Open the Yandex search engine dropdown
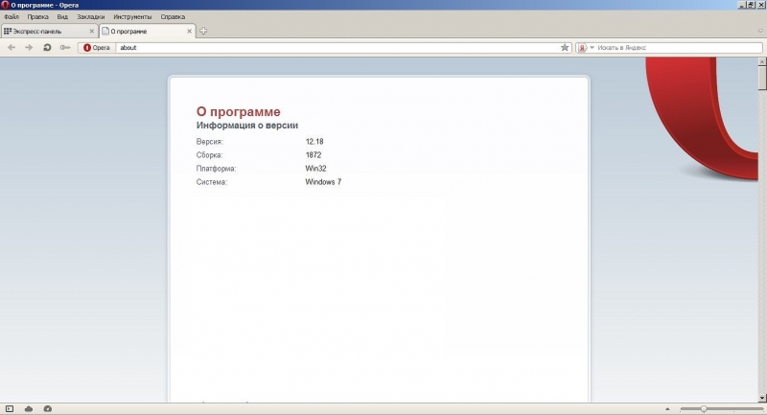Screen dimensions: 767x415 (586, 47)
